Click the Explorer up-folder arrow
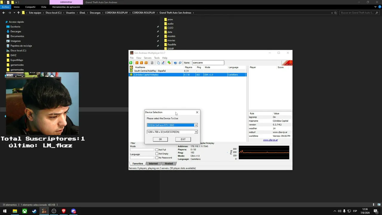Image resolution: width=382 pixels, height=215 pixels. [19, 13]
